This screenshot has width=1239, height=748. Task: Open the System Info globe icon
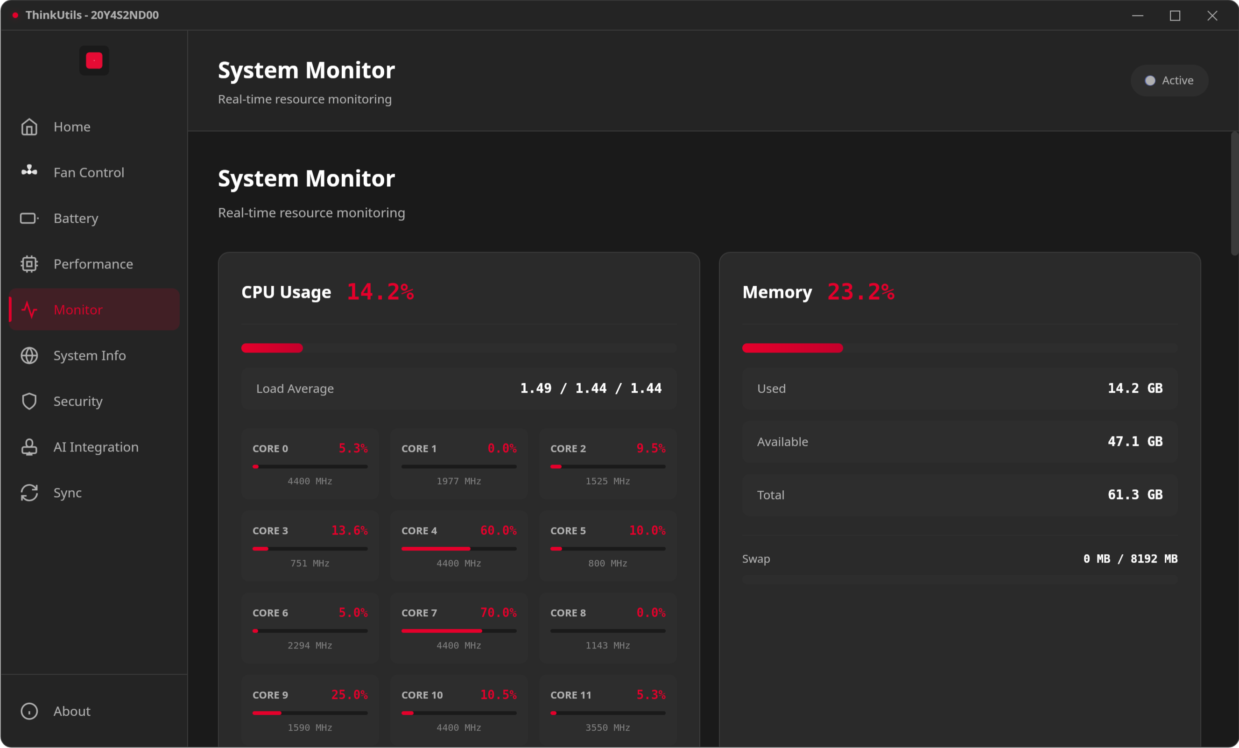tap(29, 355)
